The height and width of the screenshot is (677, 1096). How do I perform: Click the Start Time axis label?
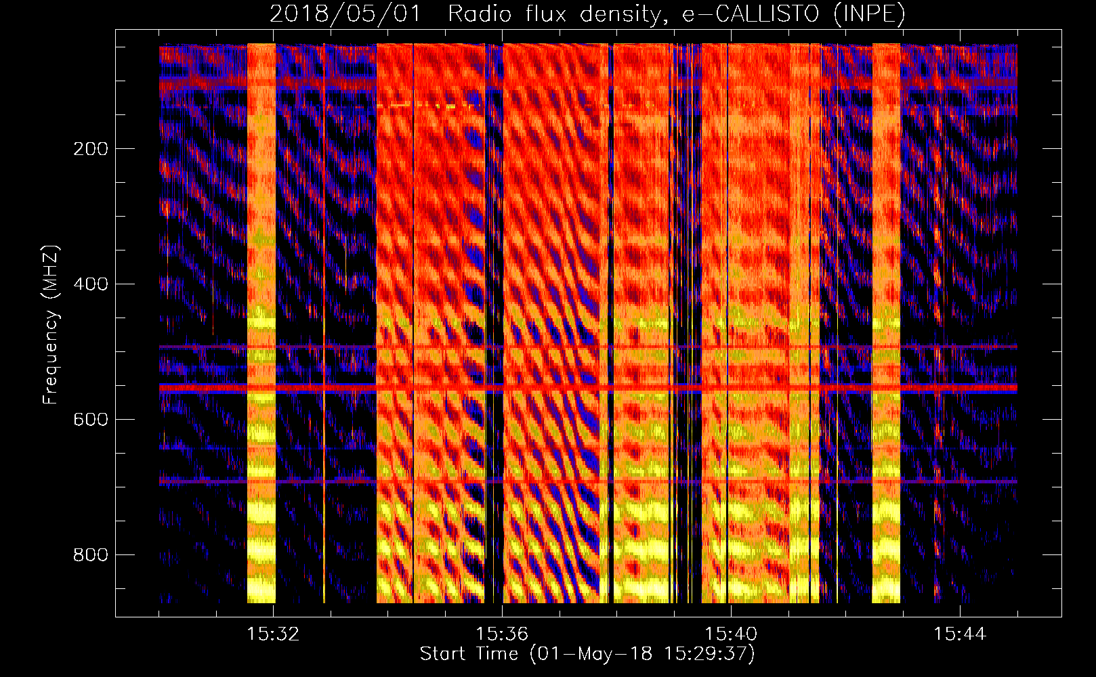tap(587, 654)
